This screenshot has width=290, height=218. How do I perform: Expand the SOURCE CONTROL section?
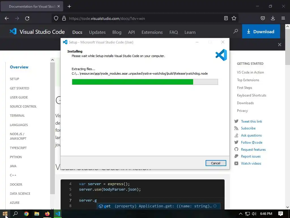(x=23, y=106)
